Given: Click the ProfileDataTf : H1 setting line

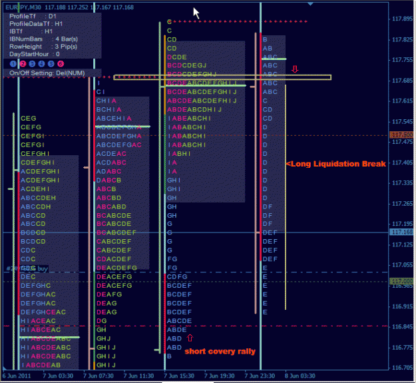Looking at the screenshot, I should 36,24.
